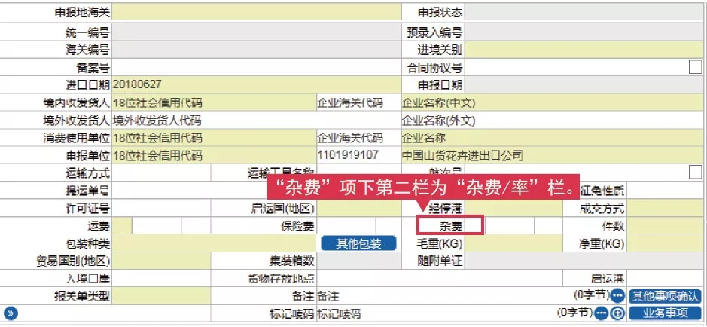This screenshot has width=707, height=327.
Task: Focus the 成交方式 field
Action: 666,208
